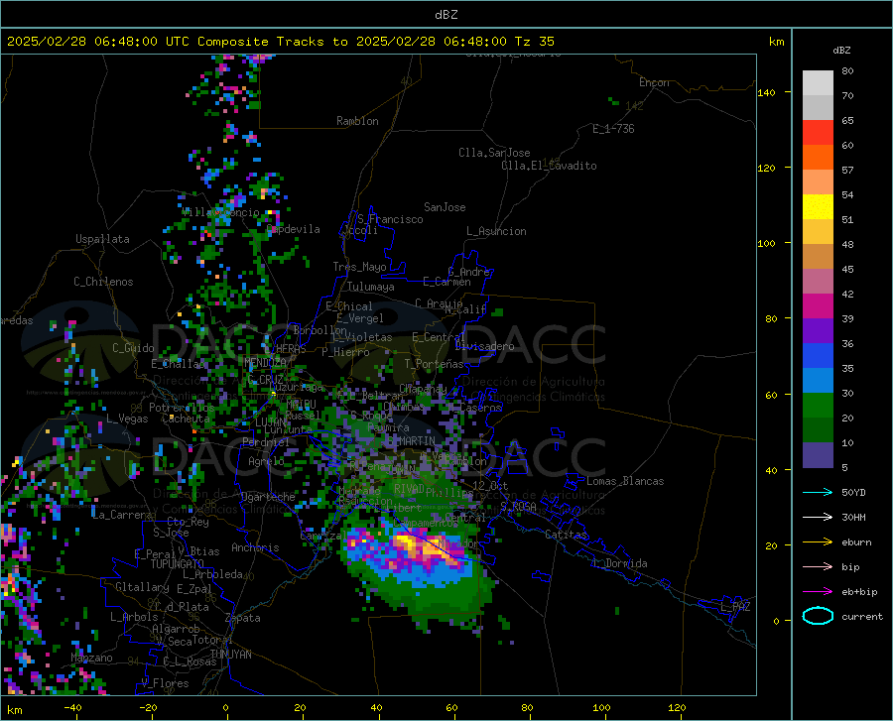Click the 'TUPUNGATO' map label
The width and height of the screenshot is (893, 721).
178,564
